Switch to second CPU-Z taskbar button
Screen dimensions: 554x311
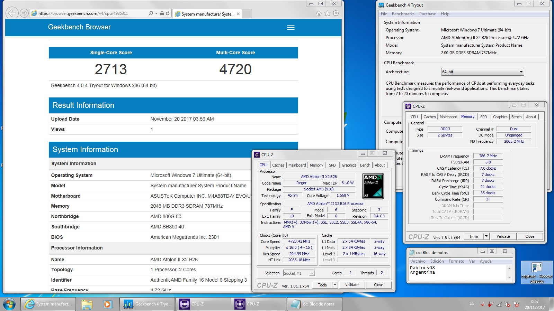click(x=259, y=304)
